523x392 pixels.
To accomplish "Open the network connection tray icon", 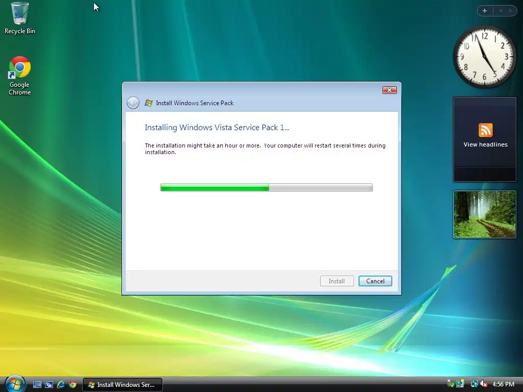I will click(x=474, y=384).
